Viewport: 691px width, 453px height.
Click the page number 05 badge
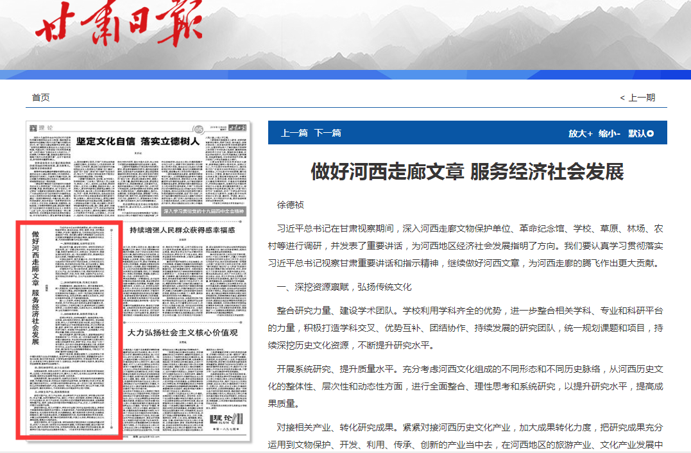(199, 129)
